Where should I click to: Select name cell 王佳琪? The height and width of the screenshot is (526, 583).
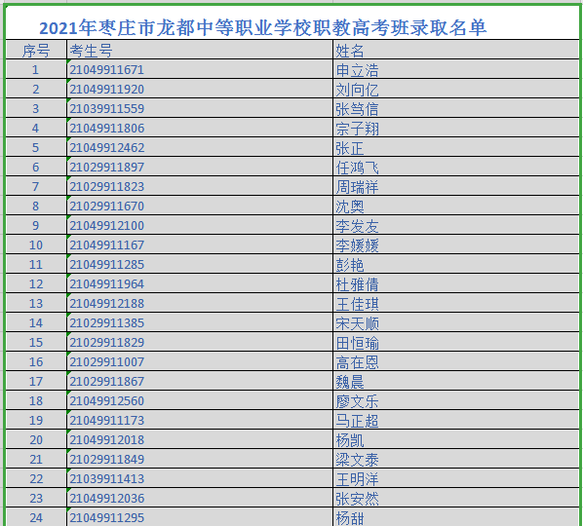pyautogui.click(x=456, y=303)
